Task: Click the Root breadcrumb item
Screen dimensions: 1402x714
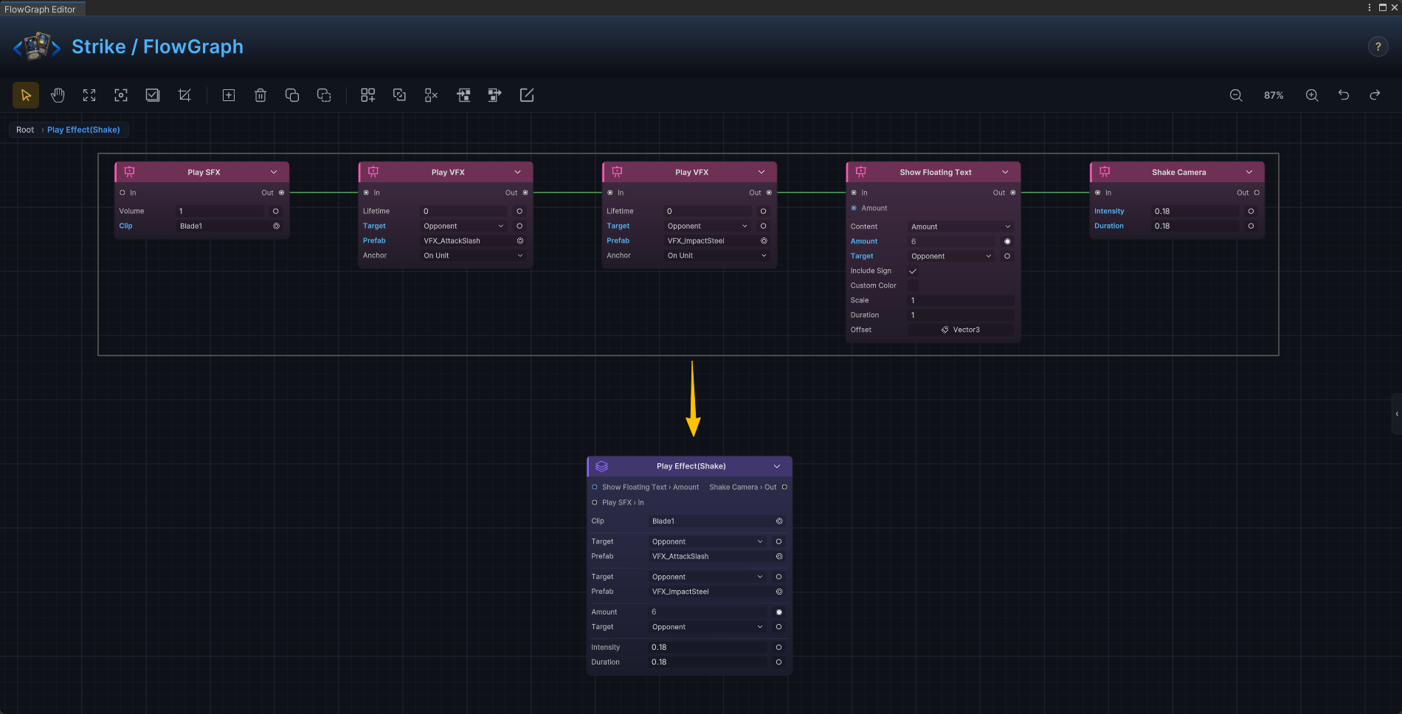Action: coord(25,130)
